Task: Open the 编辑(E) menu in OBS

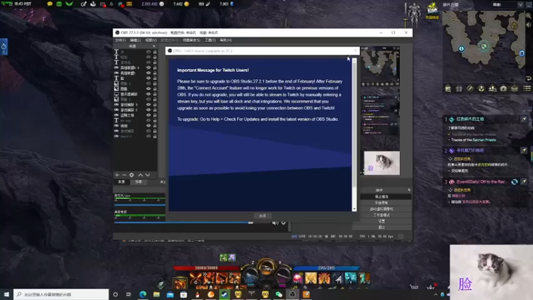Action: pyautogui.click(x=135, y=40)
